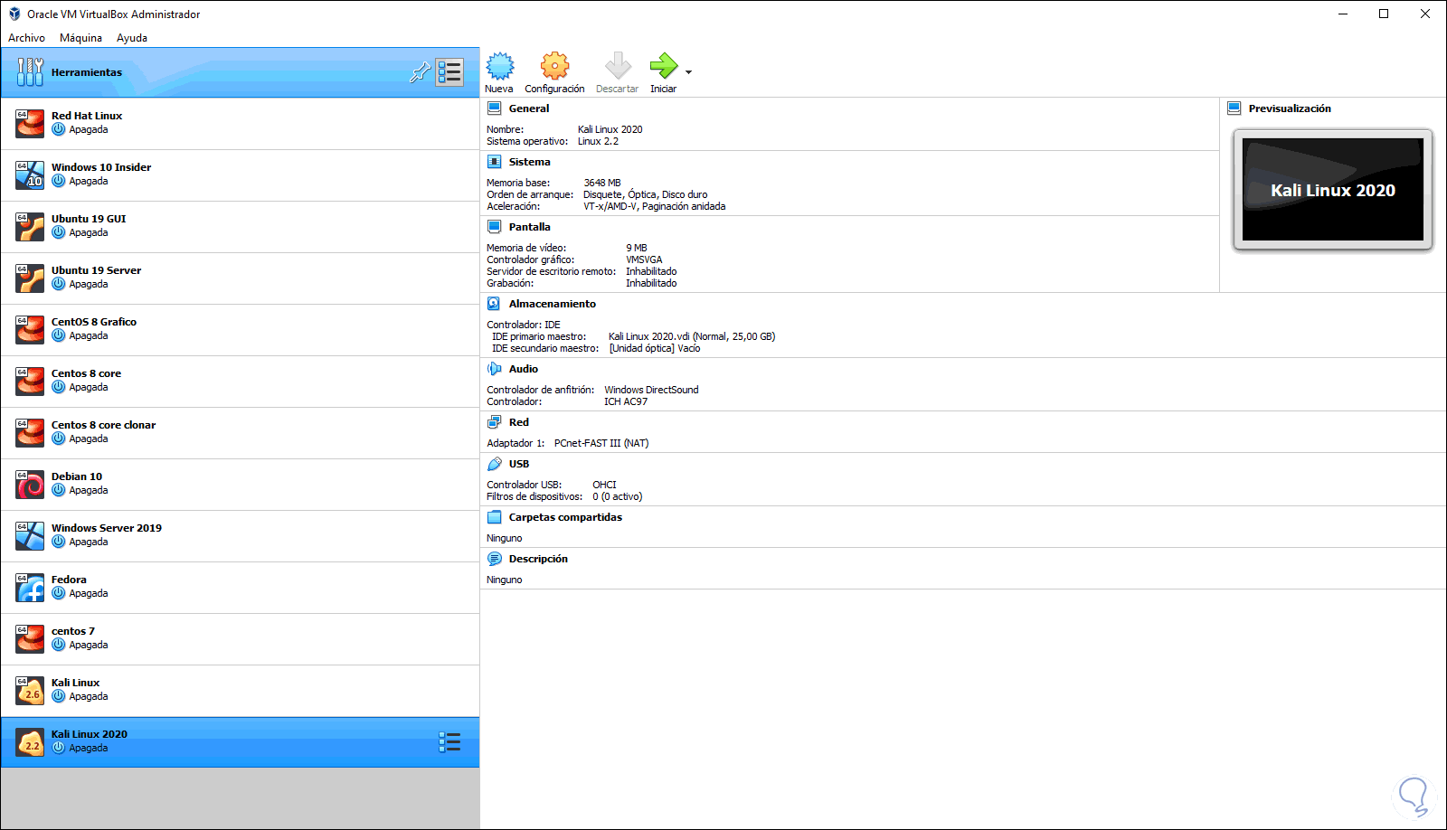Click the Pantalla monitor icon
1447x830 pixels.
pyautogui.click(x=494, y=227)
